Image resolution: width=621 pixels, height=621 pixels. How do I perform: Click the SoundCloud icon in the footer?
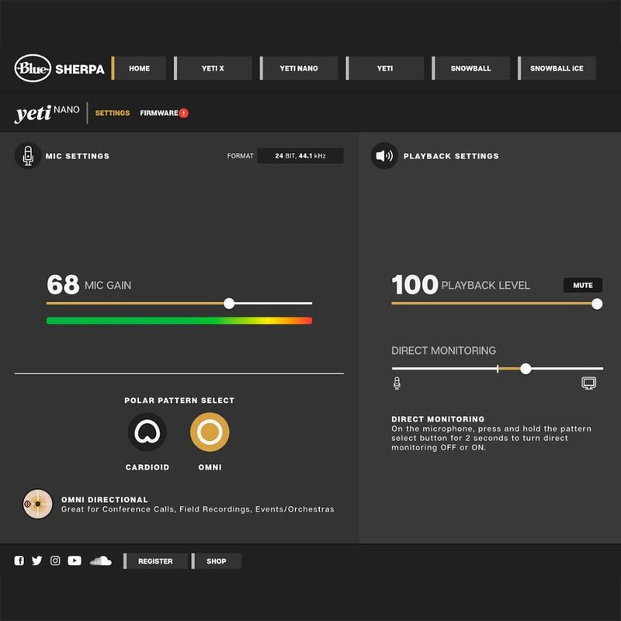pos(101,560)
